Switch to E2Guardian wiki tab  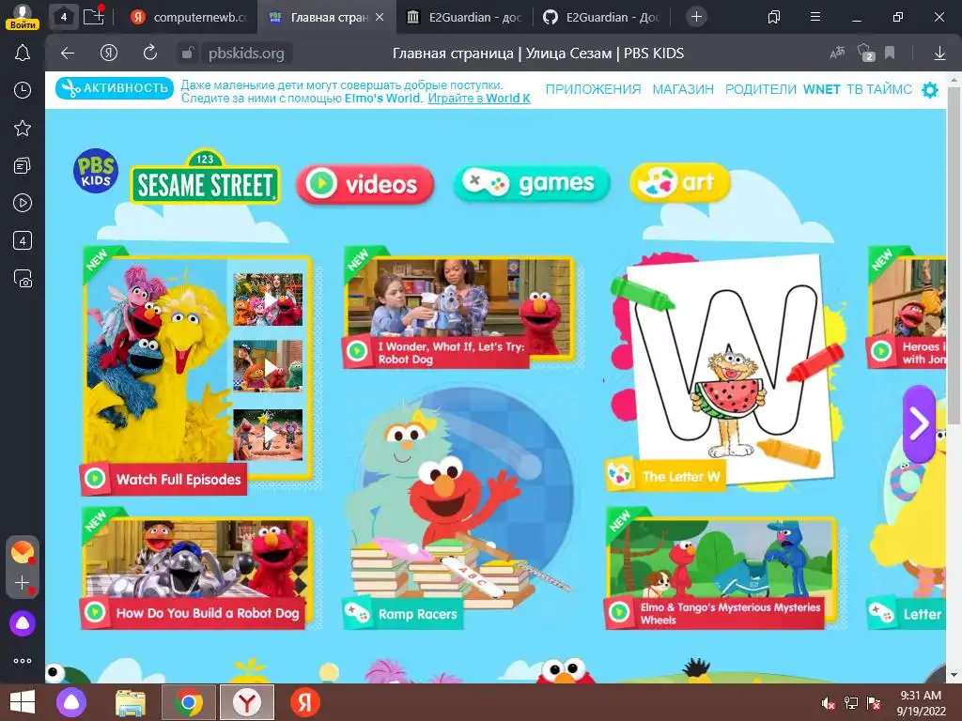click(465, 17)
